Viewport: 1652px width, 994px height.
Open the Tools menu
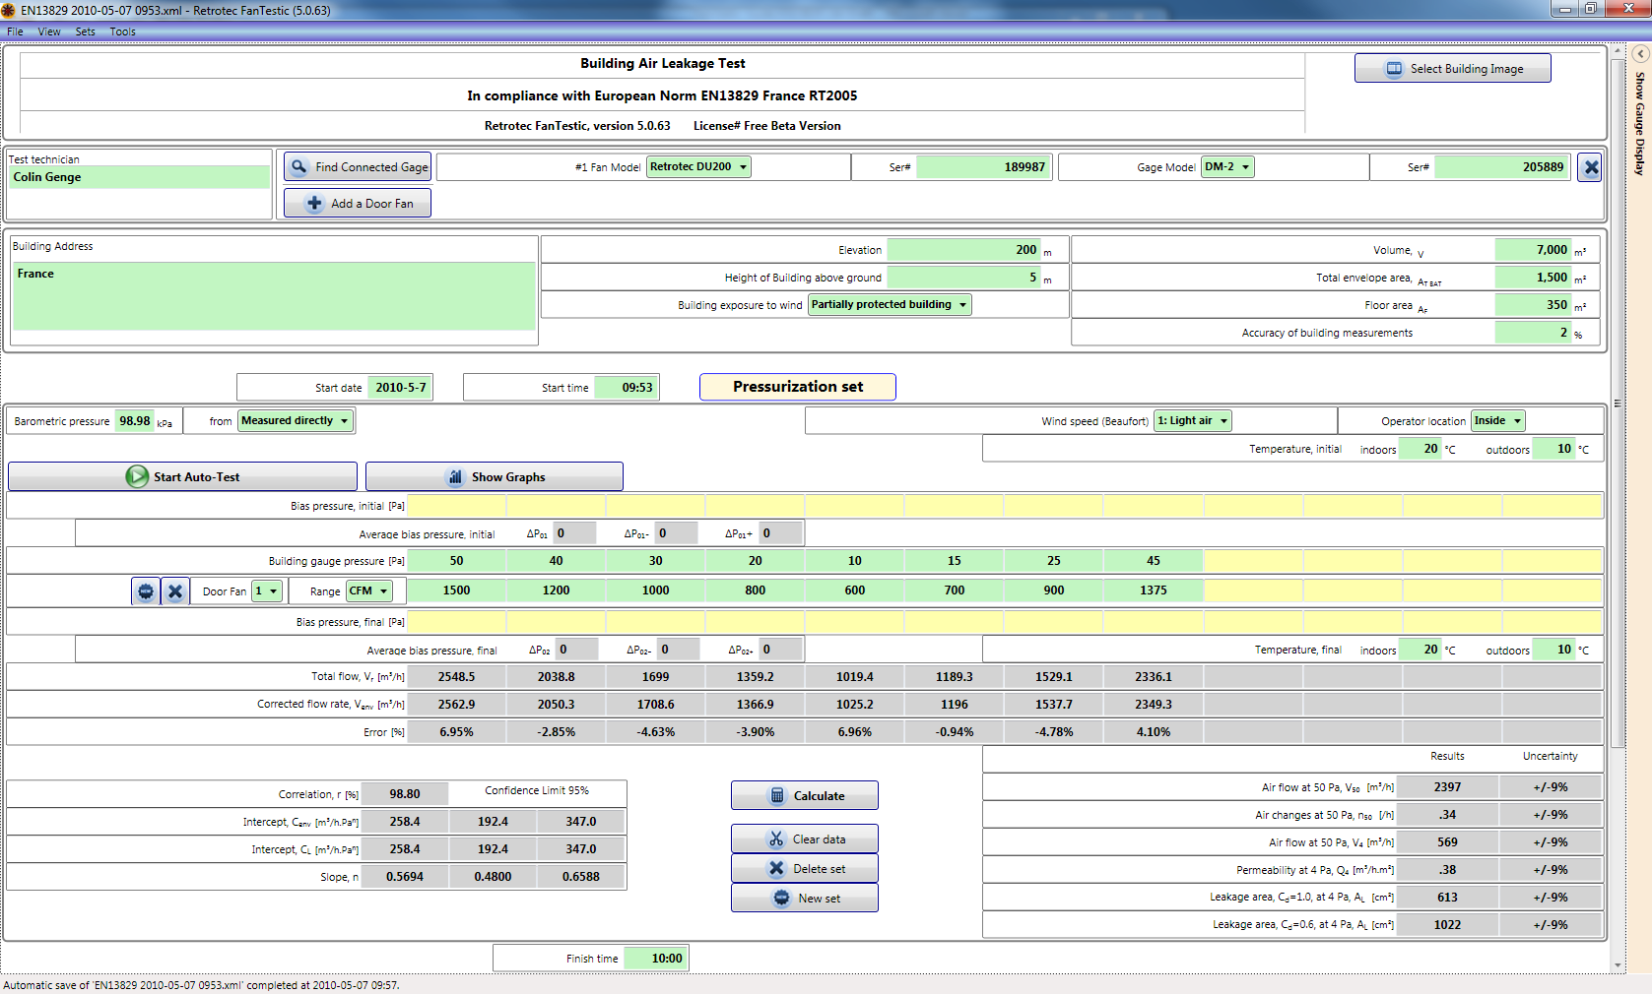point(123,31)
